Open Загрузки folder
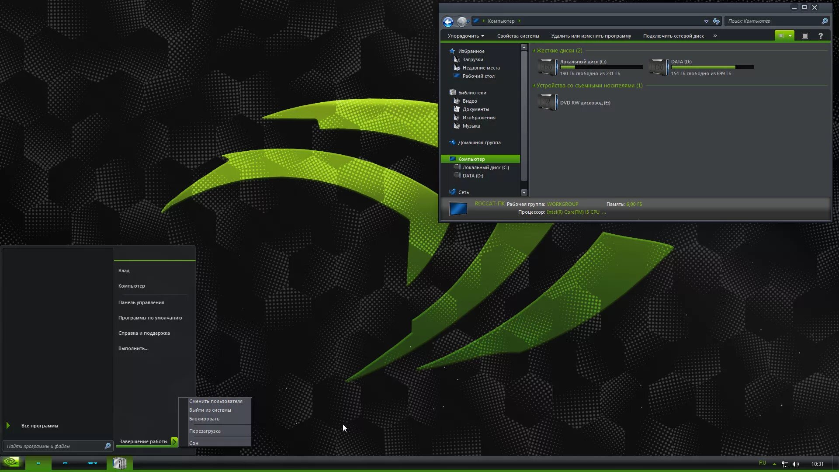 [472, 59]
